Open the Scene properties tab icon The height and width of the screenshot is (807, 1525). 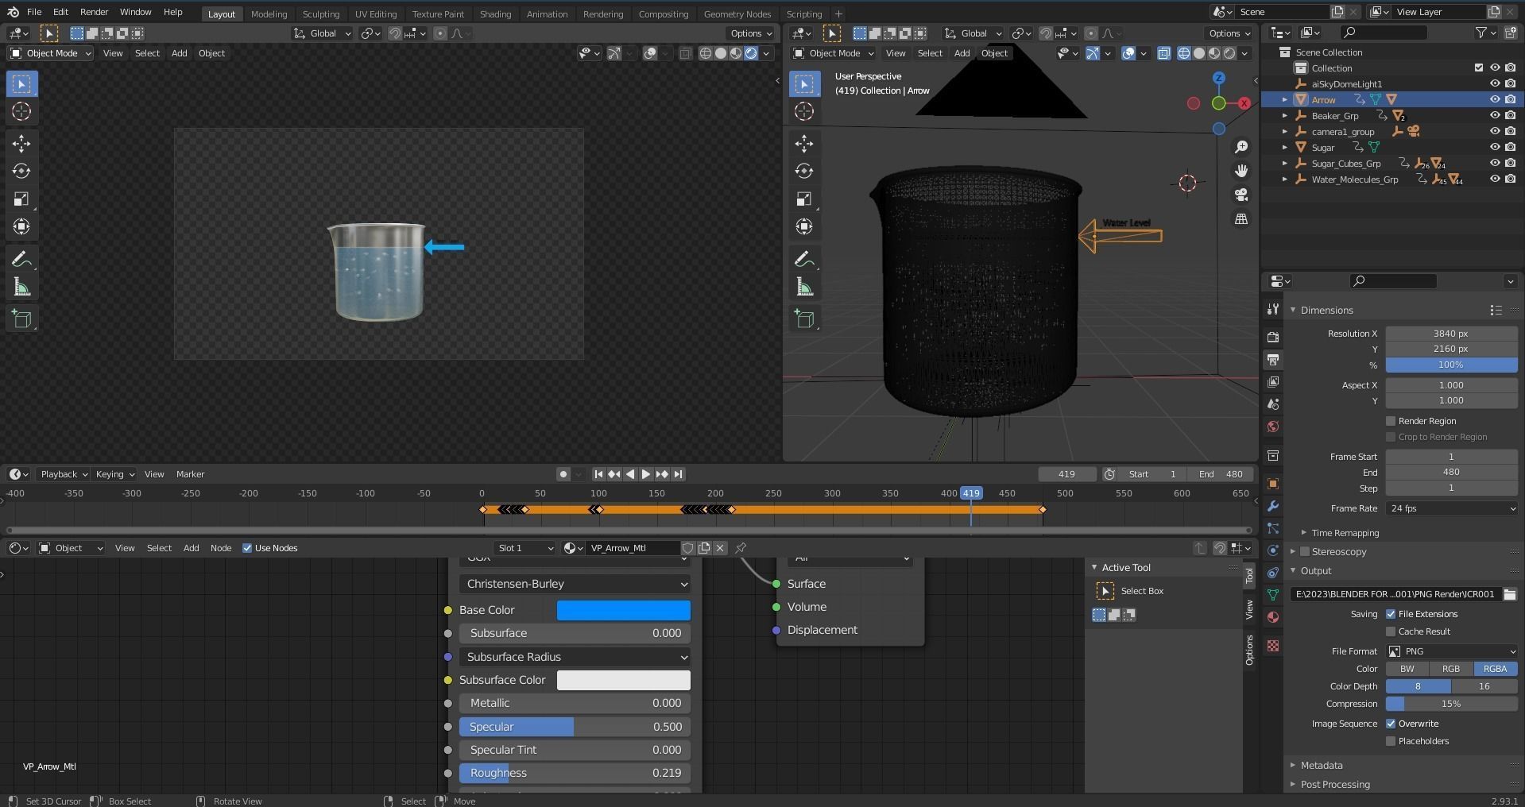[1273, 404]
